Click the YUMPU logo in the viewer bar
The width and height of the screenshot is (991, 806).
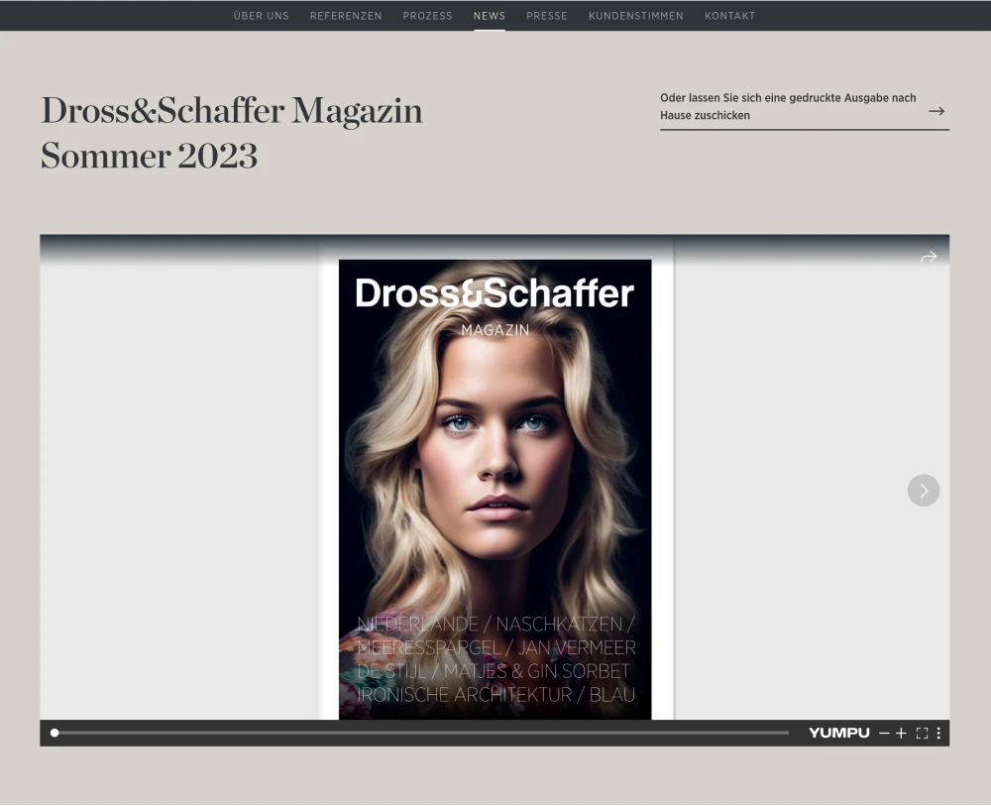[x=838, y=733]
